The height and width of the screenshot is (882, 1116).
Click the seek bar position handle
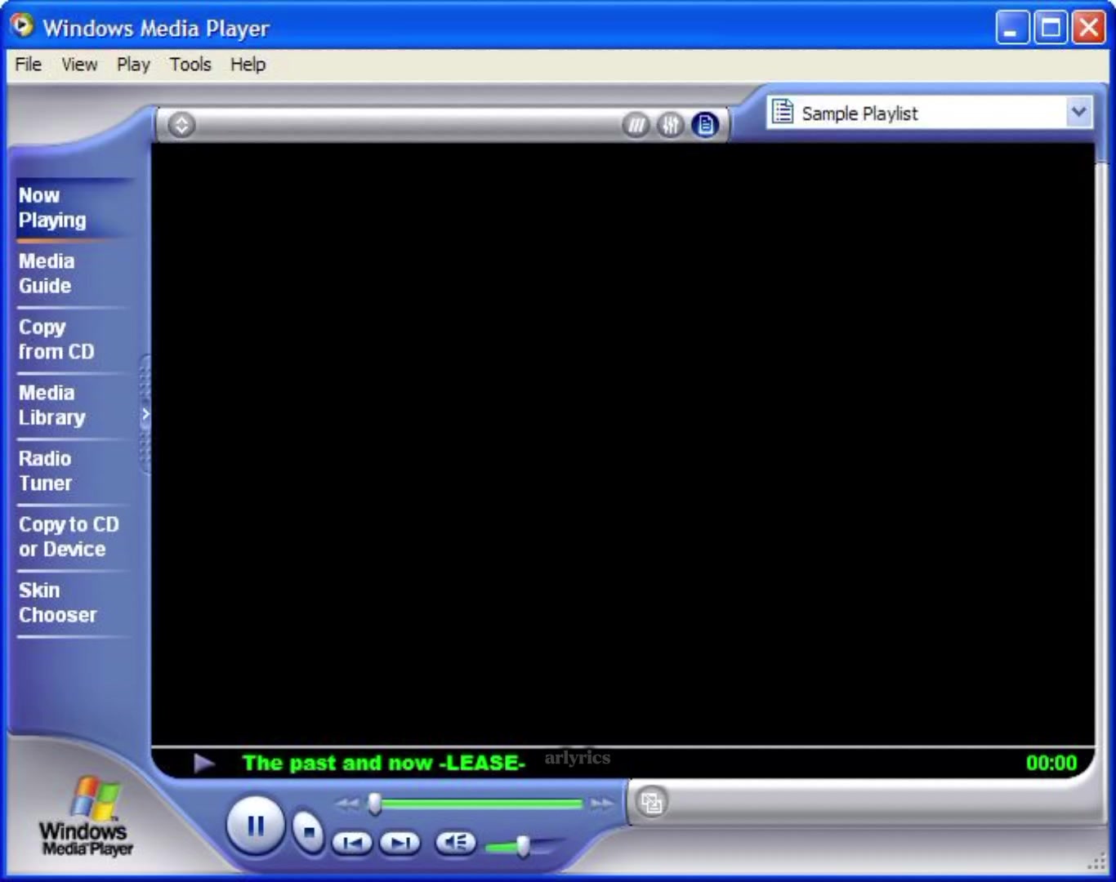(x=375, y=804)
